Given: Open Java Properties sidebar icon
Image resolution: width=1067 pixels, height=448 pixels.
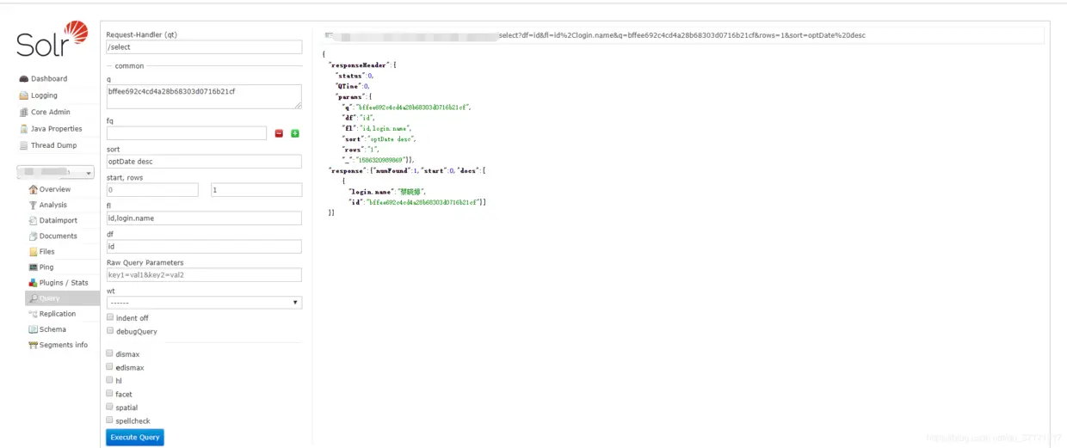Looking at the screenshot, I should [x=24, y=129].
